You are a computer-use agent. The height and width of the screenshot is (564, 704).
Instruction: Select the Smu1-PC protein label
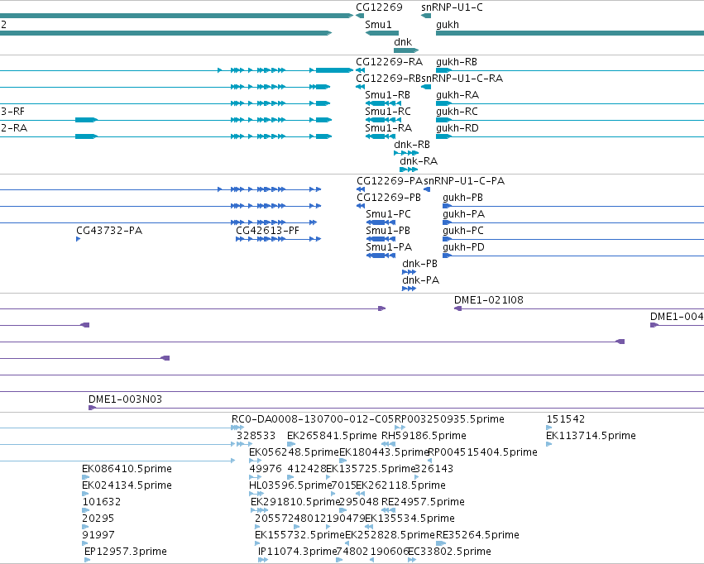pos(388,214)
